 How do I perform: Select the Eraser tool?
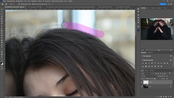point(2,35)
